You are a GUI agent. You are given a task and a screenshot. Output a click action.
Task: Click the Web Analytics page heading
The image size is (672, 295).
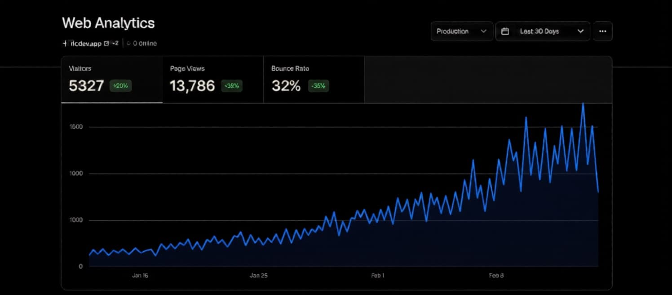pyautogui.click(x=108, y=23)
